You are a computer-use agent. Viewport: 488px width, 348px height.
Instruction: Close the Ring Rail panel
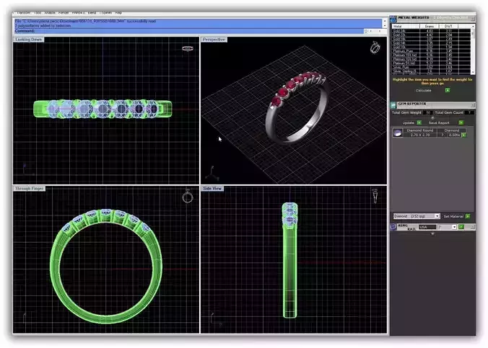tap(472, 227)
